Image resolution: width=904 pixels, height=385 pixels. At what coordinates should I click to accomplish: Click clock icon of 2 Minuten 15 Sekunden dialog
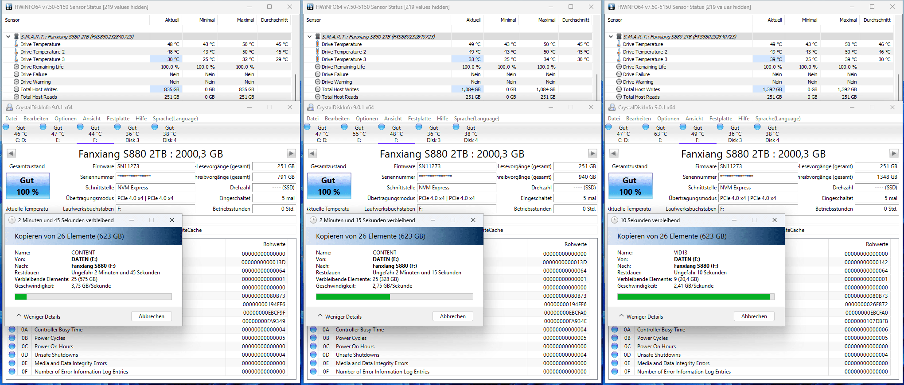313,220
